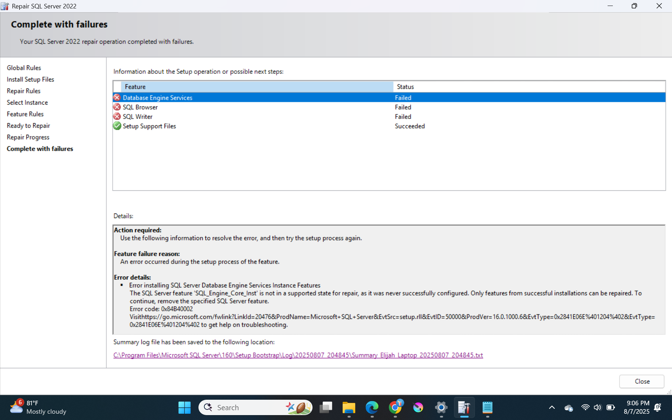Switch to SQL Server setup taskbar icon
This screenshot has height=420, width=672.
tap(464, 407)
